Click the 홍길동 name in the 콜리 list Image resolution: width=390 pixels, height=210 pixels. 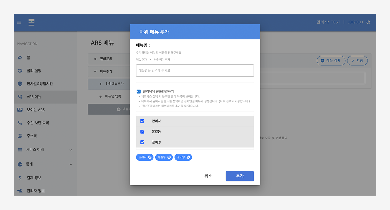tap(156, 131)
